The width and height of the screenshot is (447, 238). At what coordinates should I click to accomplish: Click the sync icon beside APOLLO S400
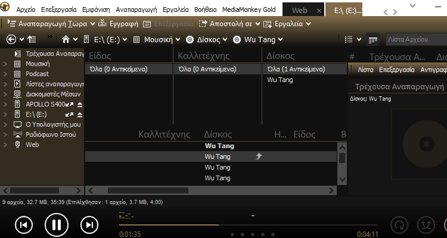click(69, 105)
